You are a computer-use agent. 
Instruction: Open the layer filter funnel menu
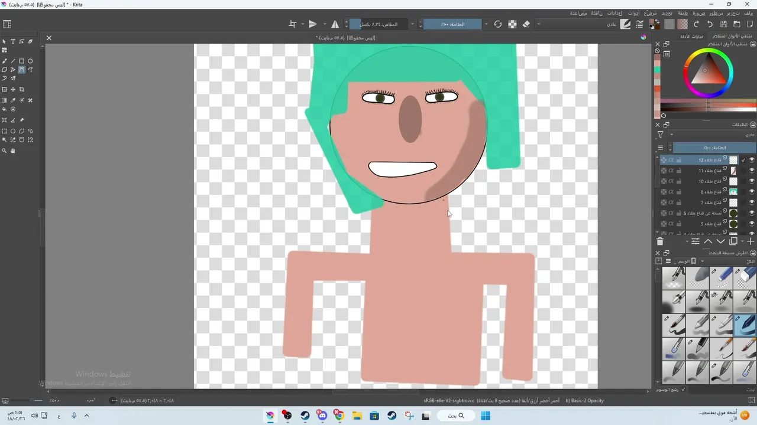coord(661,135)
